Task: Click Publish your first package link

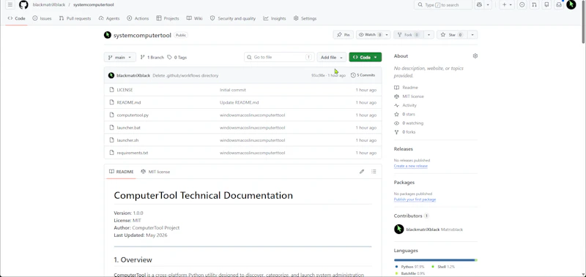Action: pyautogui.click(x=415, y=200)
